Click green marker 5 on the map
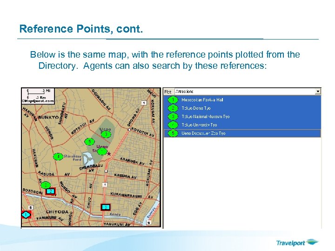Viewport: 335px width, 251px height. coord(90,141)
